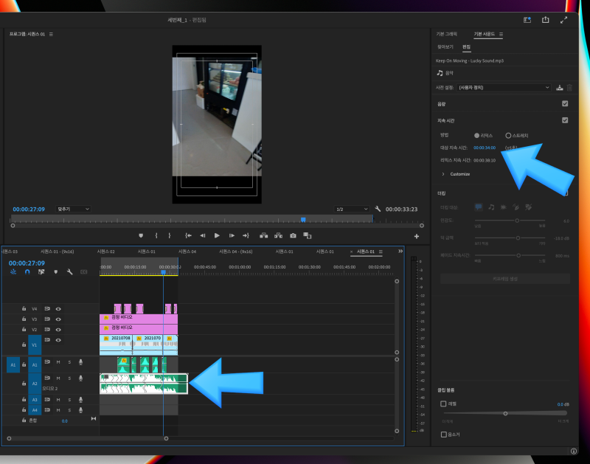Screen dimensions: 590x464
Task: Open Program monitor wrench settings
Action: click(378, 209)
